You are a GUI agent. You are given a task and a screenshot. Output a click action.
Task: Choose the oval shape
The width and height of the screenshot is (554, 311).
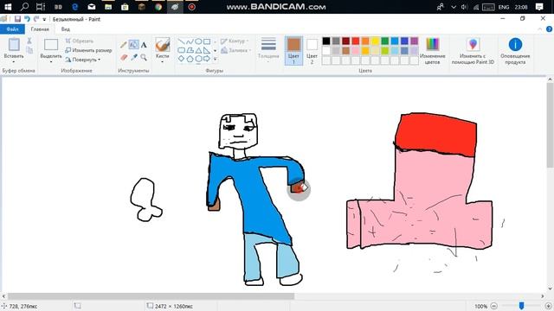[x=198, y=41]
